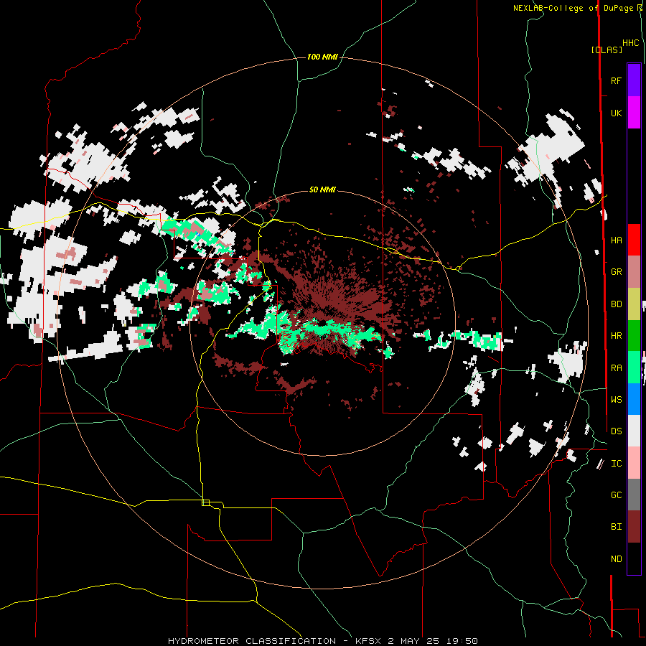Click the UK magenta legend swatch

(634, 113)
